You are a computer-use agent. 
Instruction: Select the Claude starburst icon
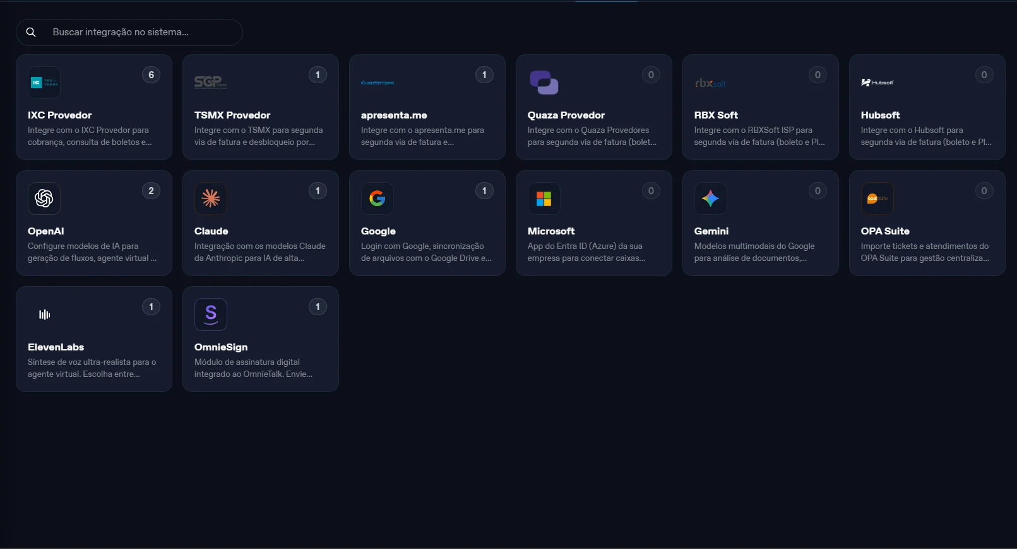pyautogui.click(x=211, y=199)
